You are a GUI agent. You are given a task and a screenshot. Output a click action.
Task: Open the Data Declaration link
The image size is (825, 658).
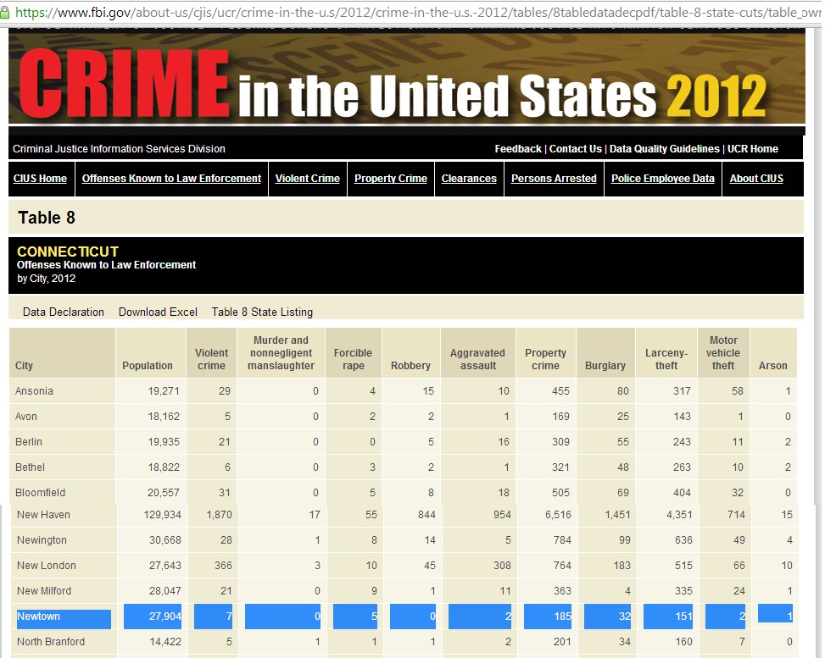(63, 312)
